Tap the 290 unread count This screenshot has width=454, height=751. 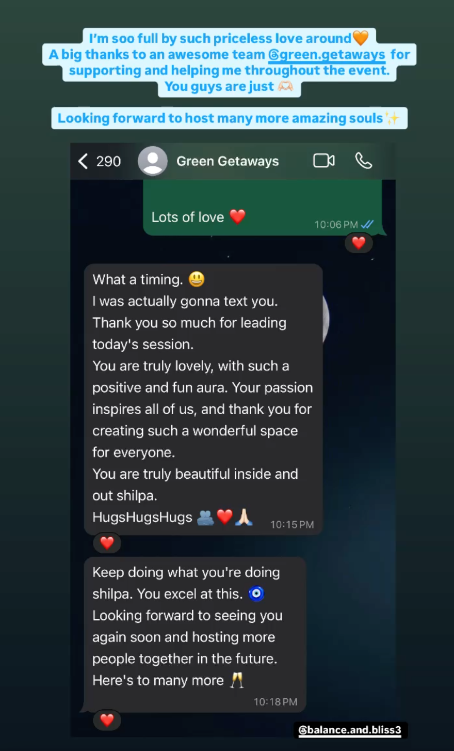coord(108,162)
